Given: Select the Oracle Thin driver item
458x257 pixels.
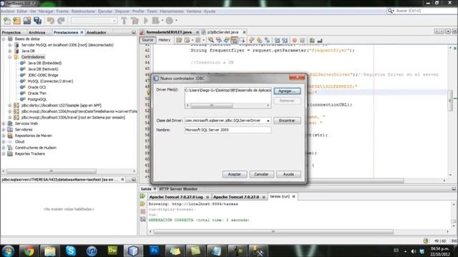Looking at the screenshot, I should [36, 94].
